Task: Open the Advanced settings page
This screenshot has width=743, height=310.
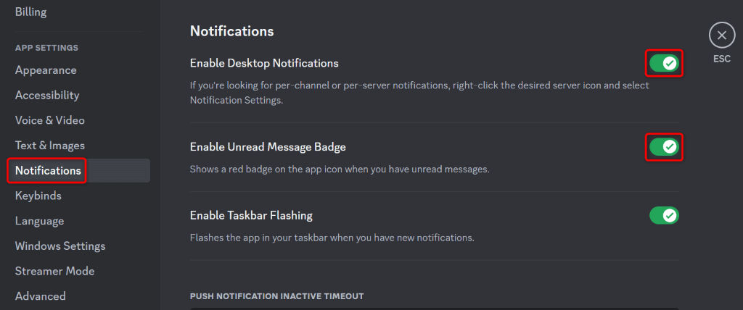Action: [41, 296]
